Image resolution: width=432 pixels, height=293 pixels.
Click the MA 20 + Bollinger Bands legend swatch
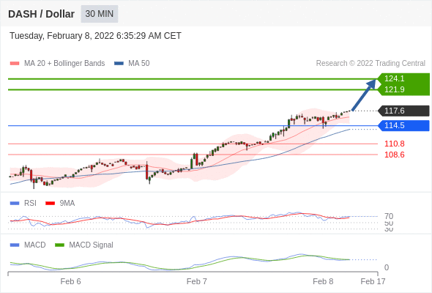[15, 64]
